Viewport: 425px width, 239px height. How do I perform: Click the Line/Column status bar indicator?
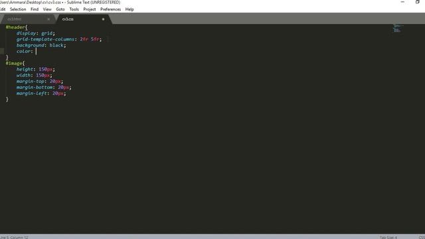14,237
